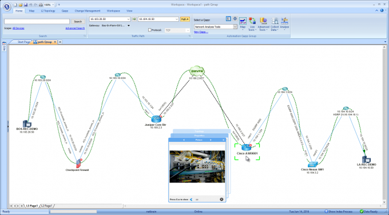The width and height of the screenshot is (389, 215).
Task: Click the Open folder icon in quick access toolbar
Action: tap(21, 5)
